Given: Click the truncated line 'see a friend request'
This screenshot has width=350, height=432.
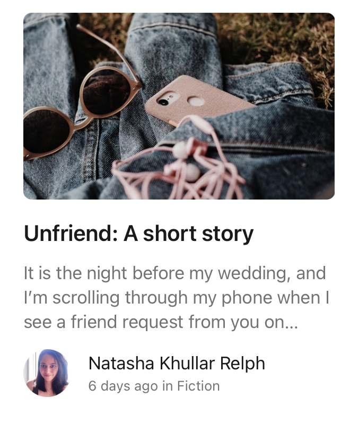Looking at the screenshot, I should [161, 322].
